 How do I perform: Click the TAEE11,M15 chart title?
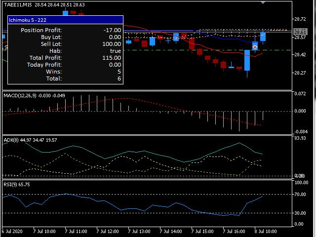coord(18,4)
